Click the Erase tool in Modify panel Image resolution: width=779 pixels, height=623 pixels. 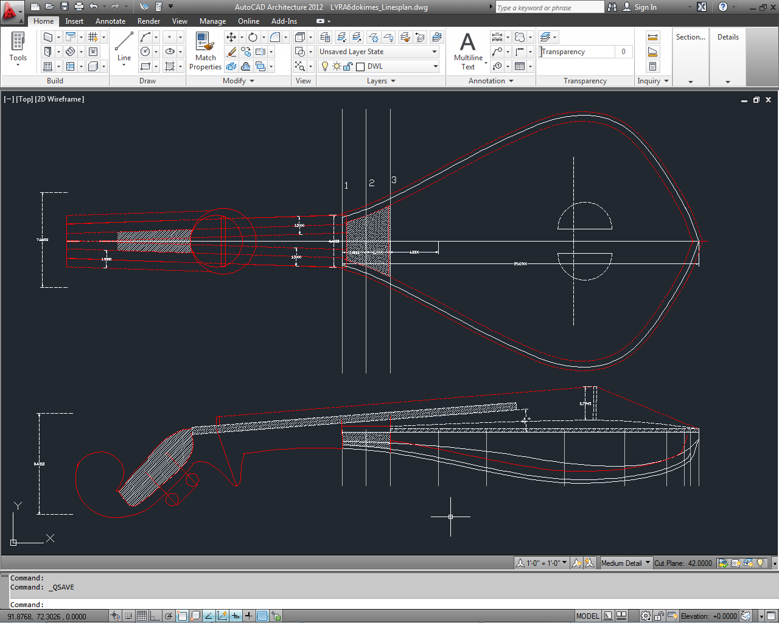(231, 52)
